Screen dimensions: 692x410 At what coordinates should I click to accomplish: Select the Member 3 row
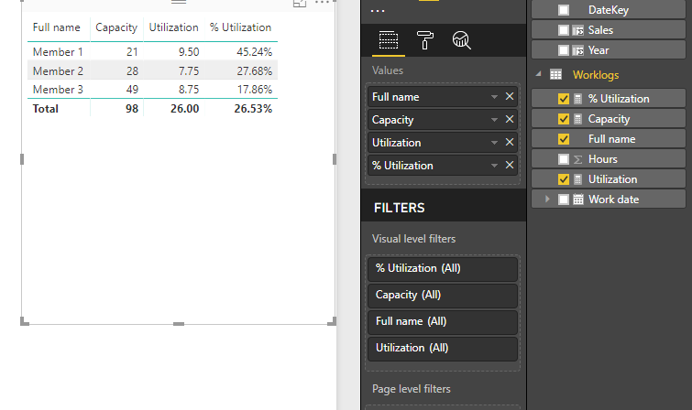(x=152, y=89)
